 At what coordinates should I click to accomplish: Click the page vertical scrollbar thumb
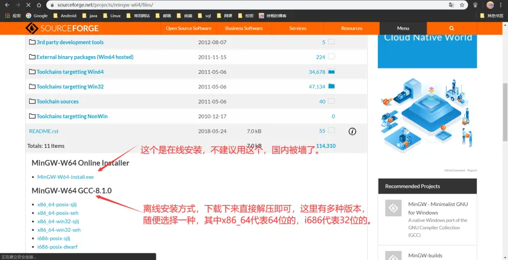pos(505,108)
